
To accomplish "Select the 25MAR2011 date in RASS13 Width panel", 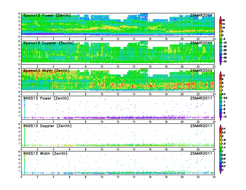I will point(201,153).
